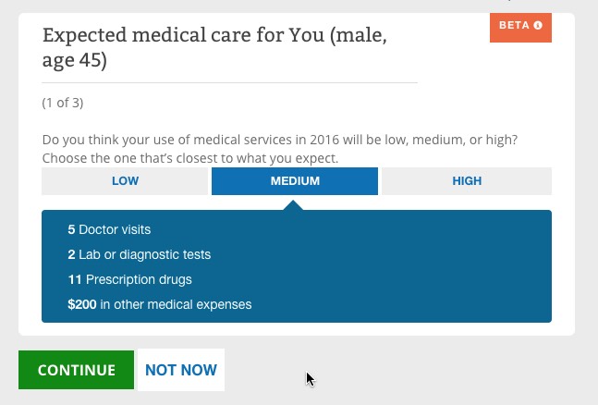Click the 'Expected medical care for You' heading
Screen dimensions: 598x405
click(214, 36)
